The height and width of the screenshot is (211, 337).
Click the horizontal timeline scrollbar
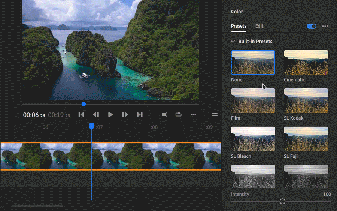click(x=37, y=206)
